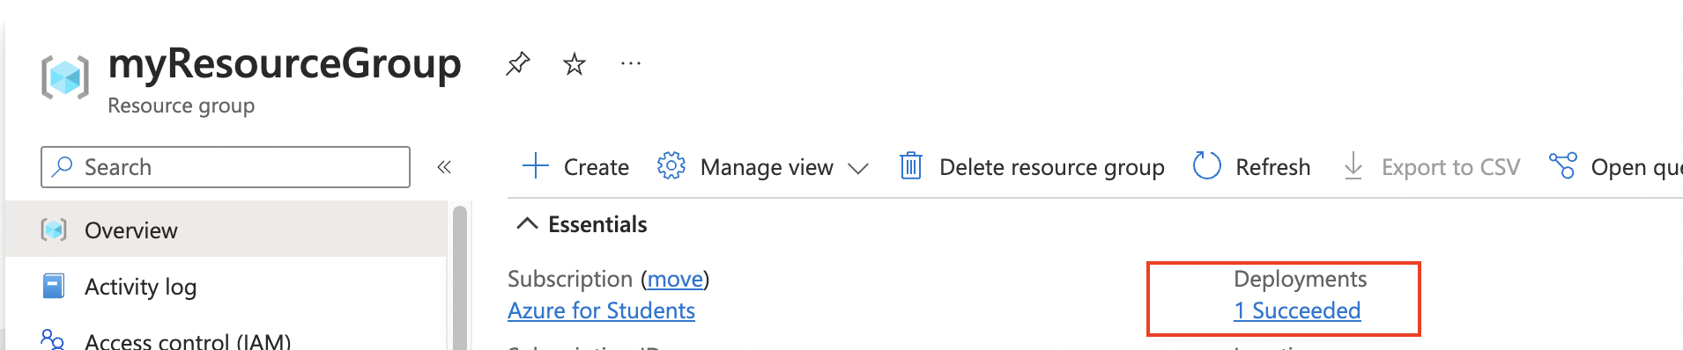Select Access control (IAM) menu item
Viewport: 1683px width, 350px height.
point(226,339)
